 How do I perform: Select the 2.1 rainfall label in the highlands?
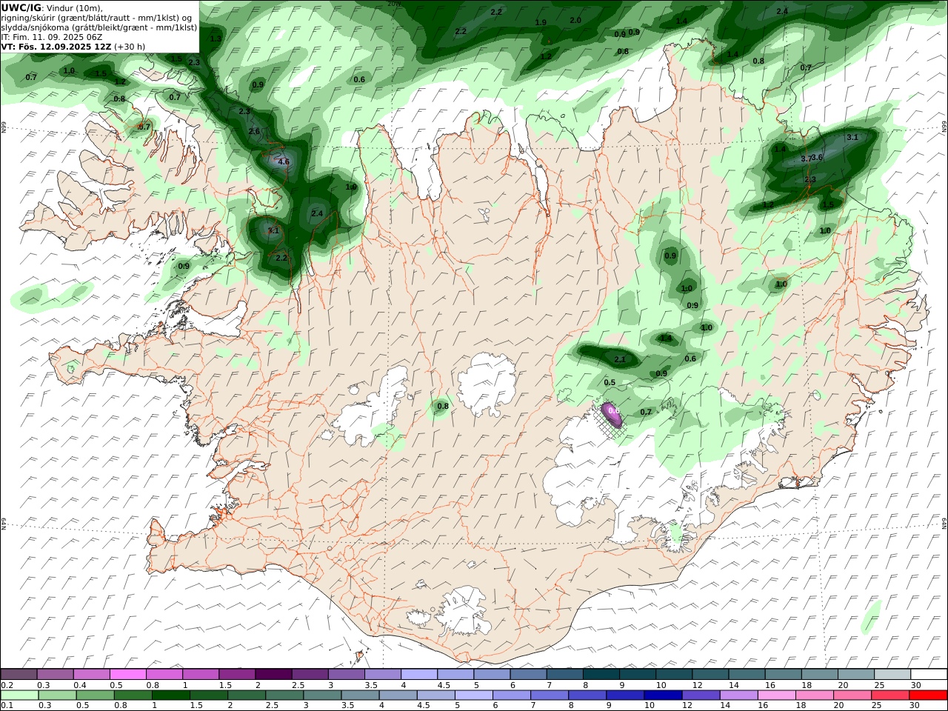pyautogui.click(x=621, y=360)
